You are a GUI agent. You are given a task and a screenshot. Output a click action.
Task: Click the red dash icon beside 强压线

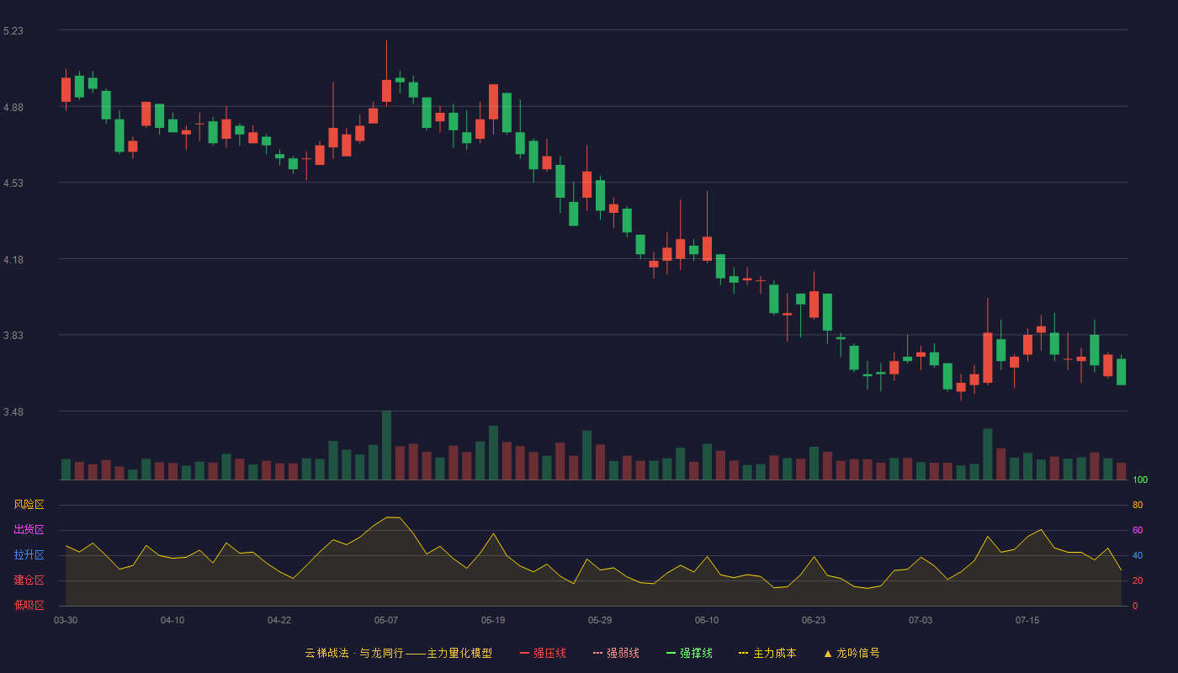(525, 653)
